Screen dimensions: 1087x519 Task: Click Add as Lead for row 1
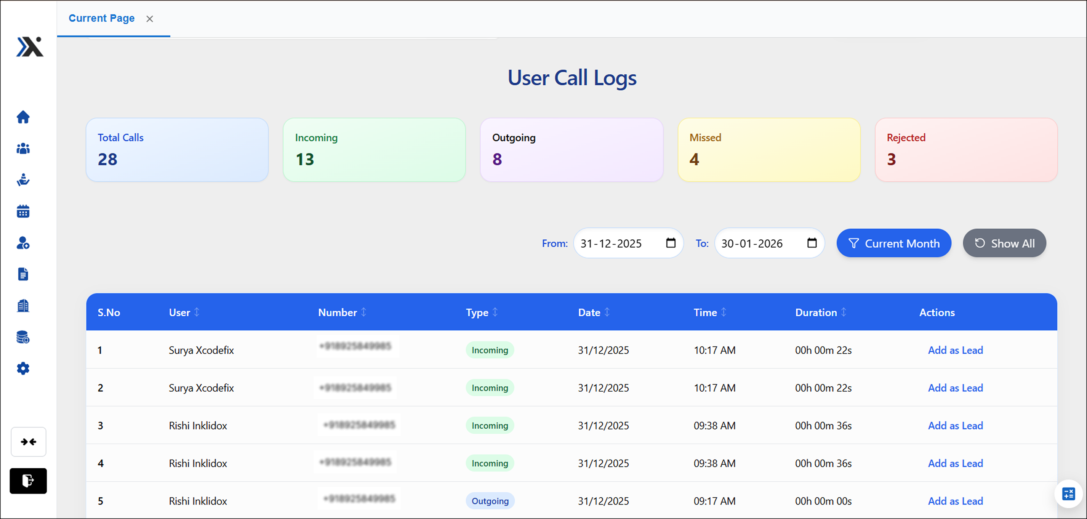click(955, 350)
